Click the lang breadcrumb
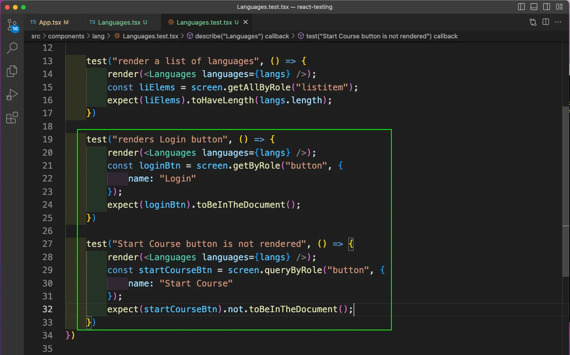This screenshot has width=570, height=355. pos(98,36)
